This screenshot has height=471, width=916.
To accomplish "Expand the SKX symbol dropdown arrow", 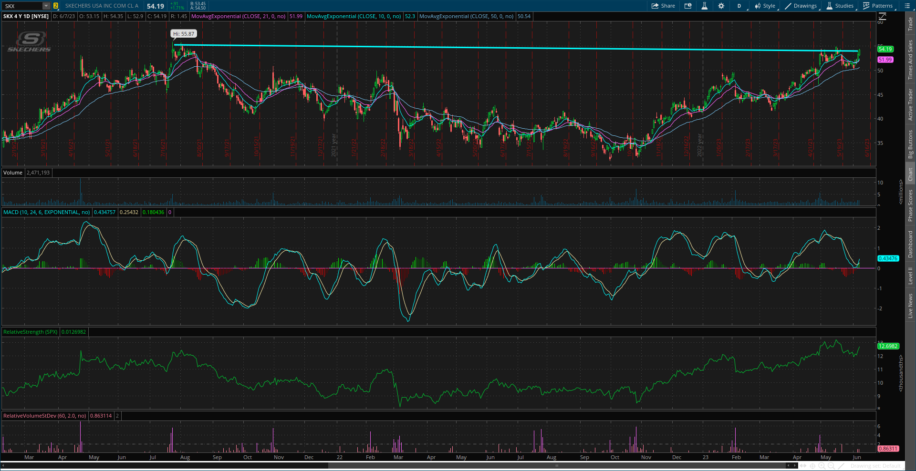I will [x=46, y=6].
